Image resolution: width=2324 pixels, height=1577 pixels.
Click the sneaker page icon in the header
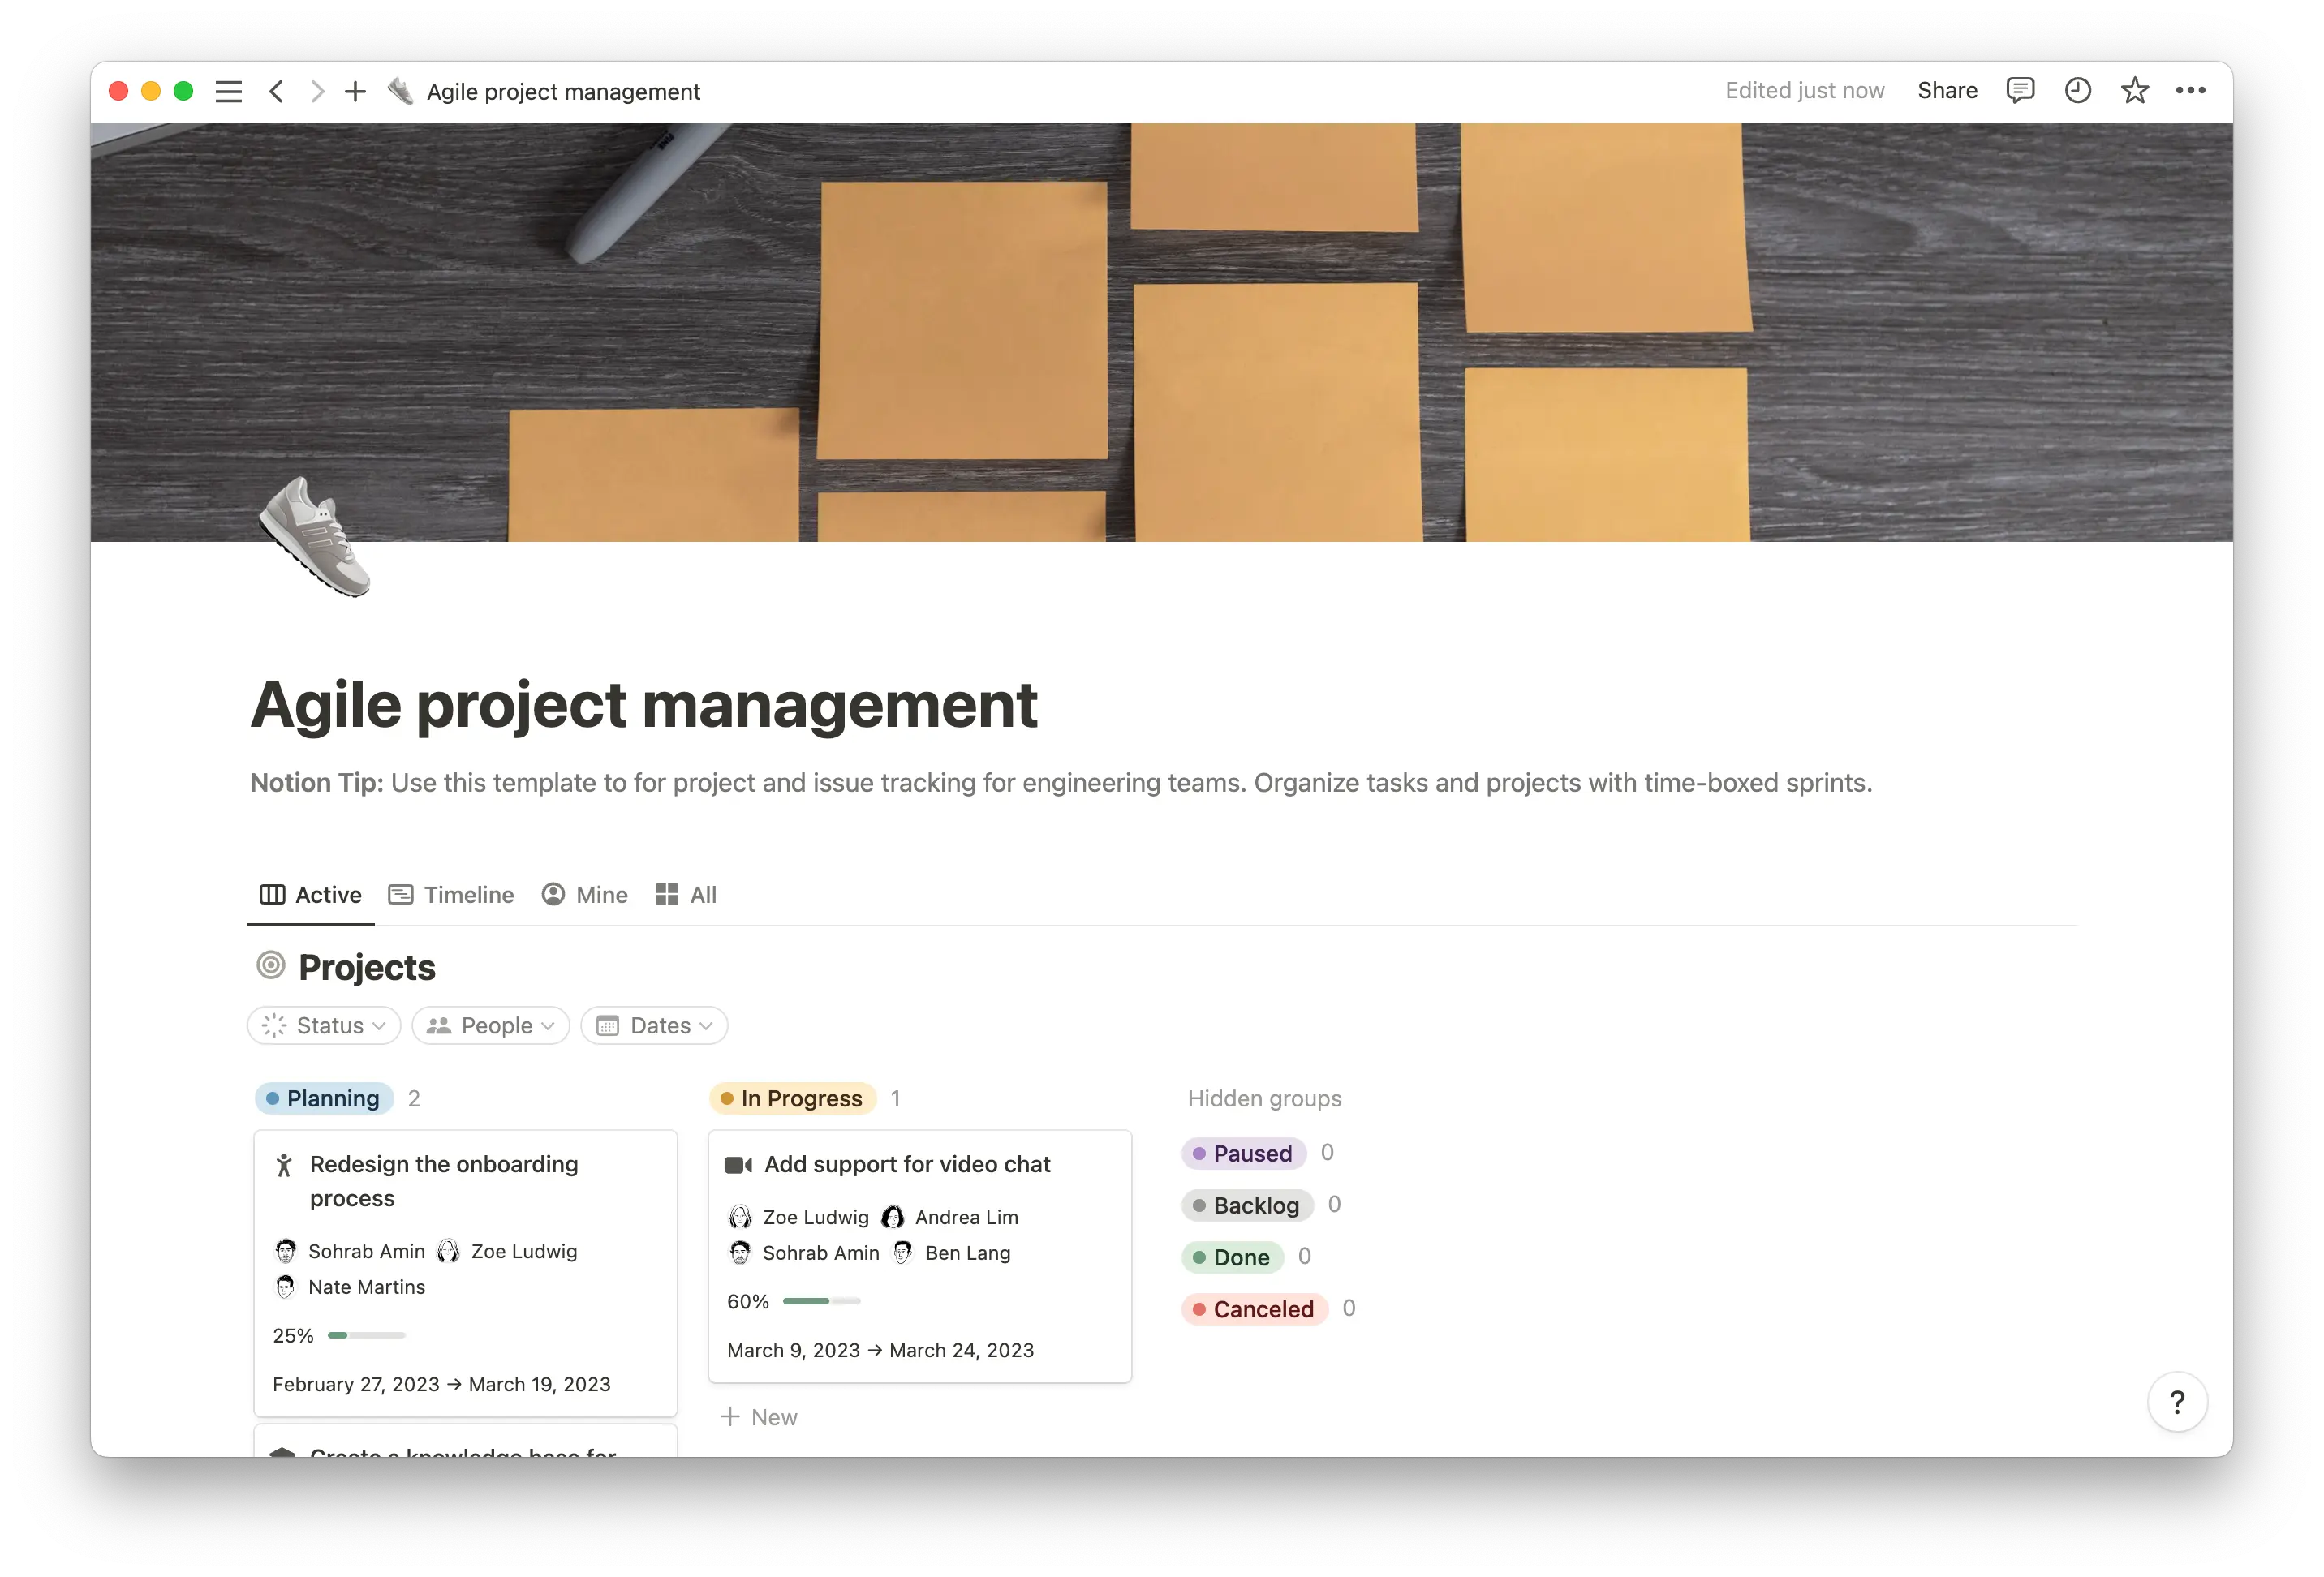pos(400,91)
